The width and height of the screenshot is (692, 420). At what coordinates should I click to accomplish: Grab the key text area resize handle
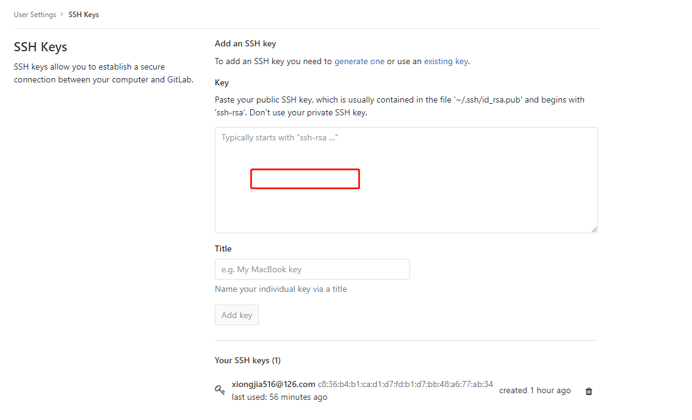[594, 229]
